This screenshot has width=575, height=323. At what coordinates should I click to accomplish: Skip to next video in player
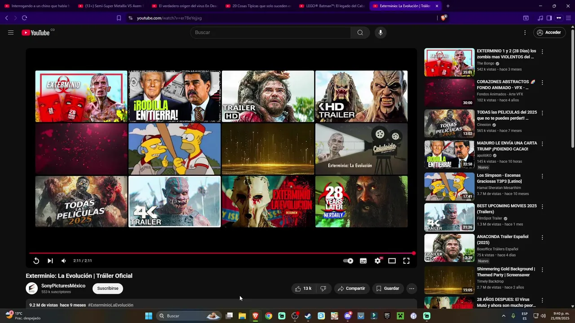click(x=50, y=261)
